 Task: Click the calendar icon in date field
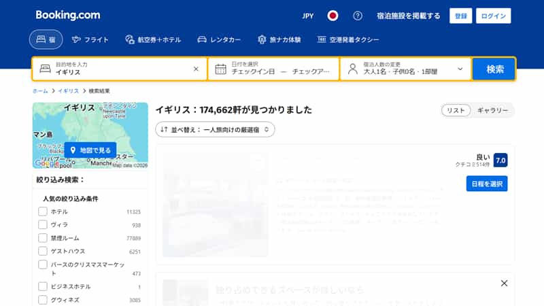pyautogui.click(x=220, y=69)
